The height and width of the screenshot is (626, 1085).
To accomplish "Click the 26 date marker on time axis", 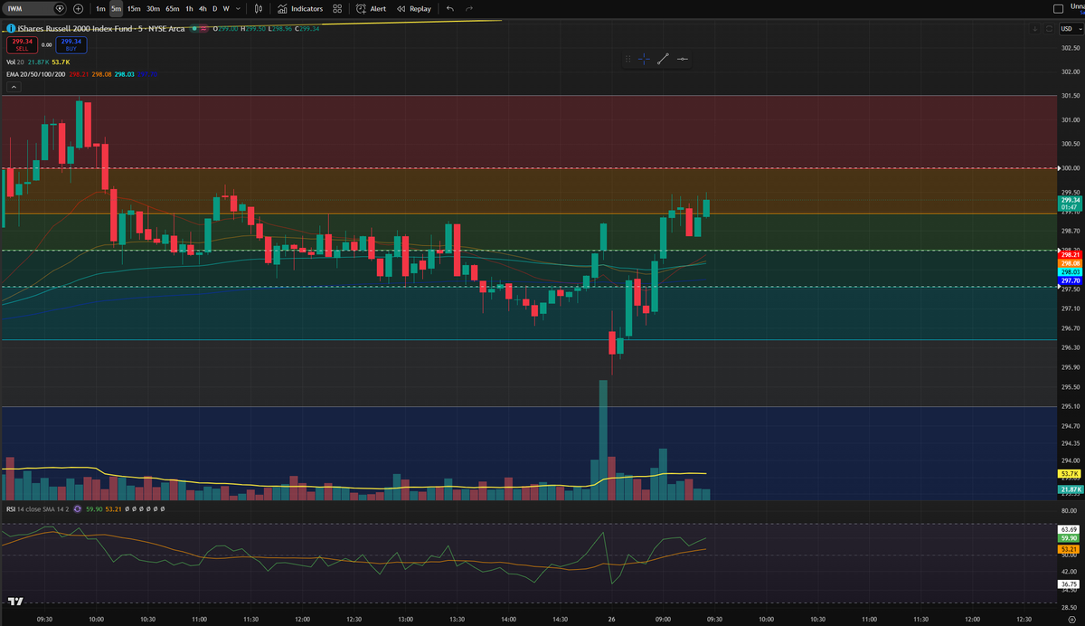I will [x=611, y=620].
